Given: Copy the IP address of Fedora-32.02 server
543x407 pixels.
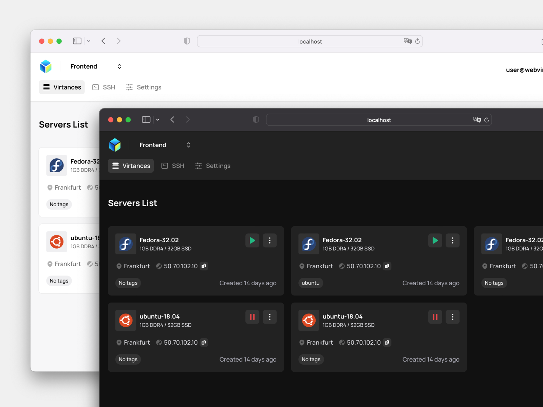Looking at the screenshot, I should click(204, 266).
